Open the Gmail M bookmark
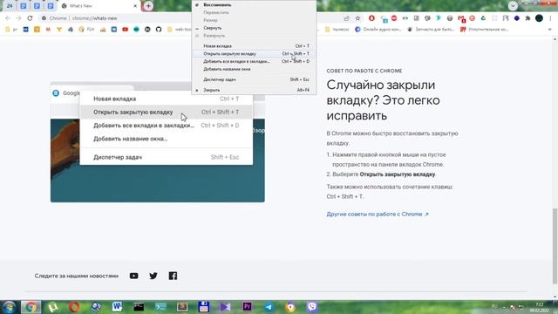558x314 pixels. (x=48, y=30)
